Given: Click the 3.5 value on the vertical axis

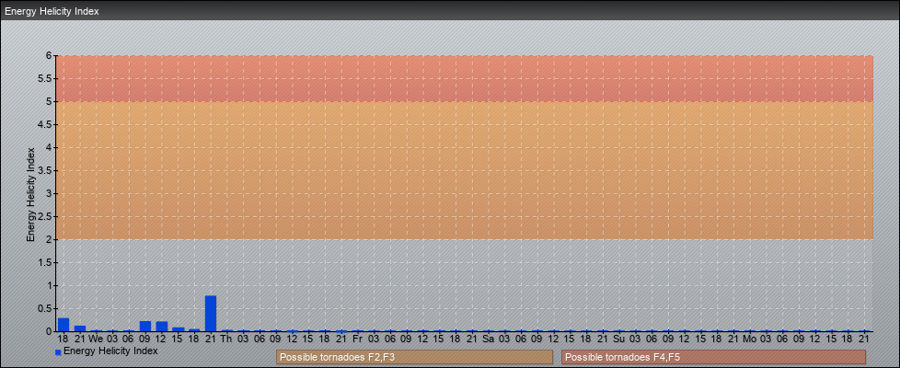Looking at the screenshot, I should click(x=45, y=170).
